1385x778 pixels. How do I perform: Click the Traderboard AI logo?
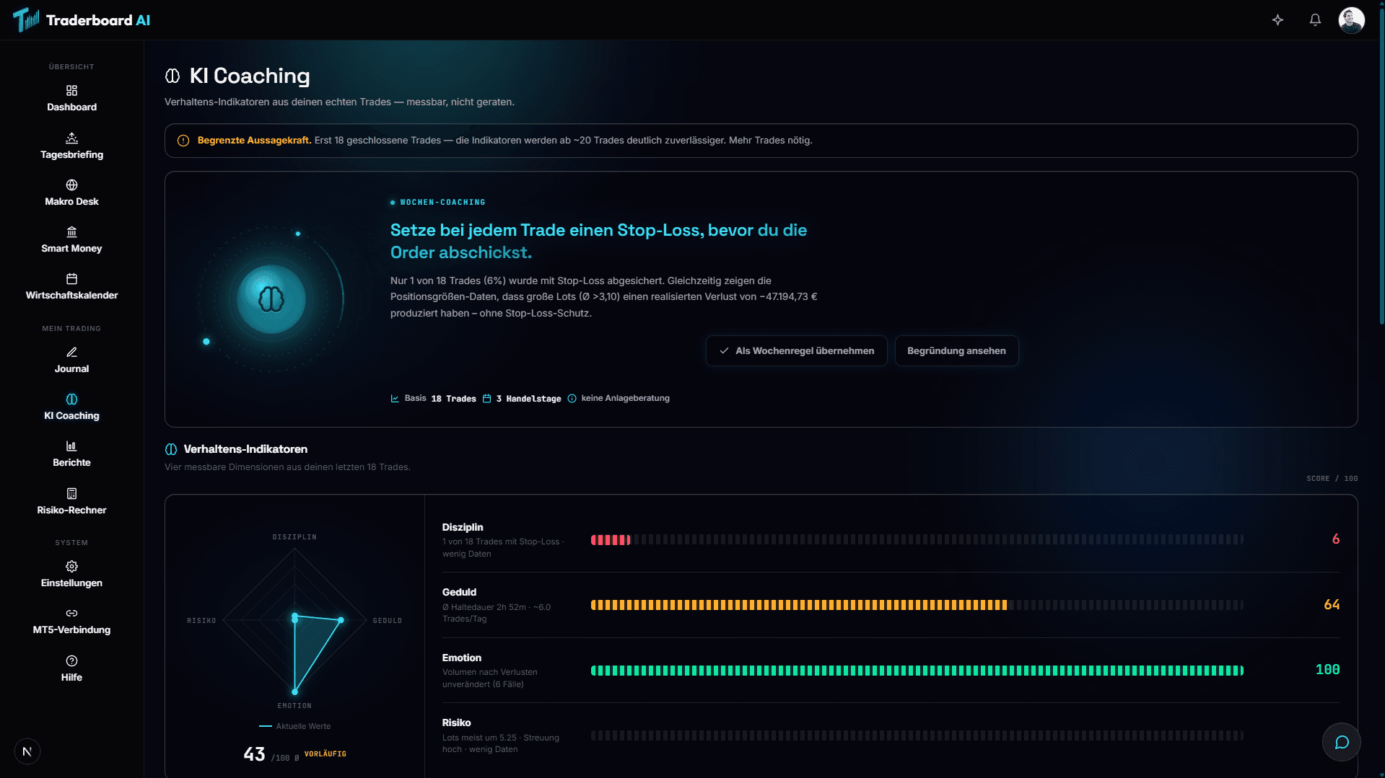coord(82,20)
